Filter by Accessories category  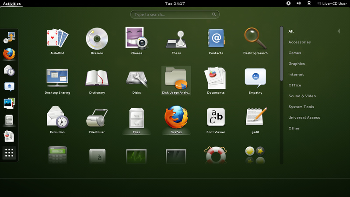tap(299, 42)
